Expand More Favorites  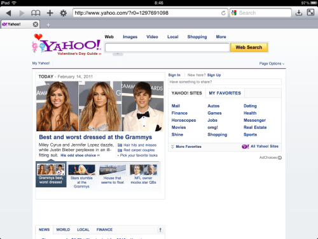186,147
